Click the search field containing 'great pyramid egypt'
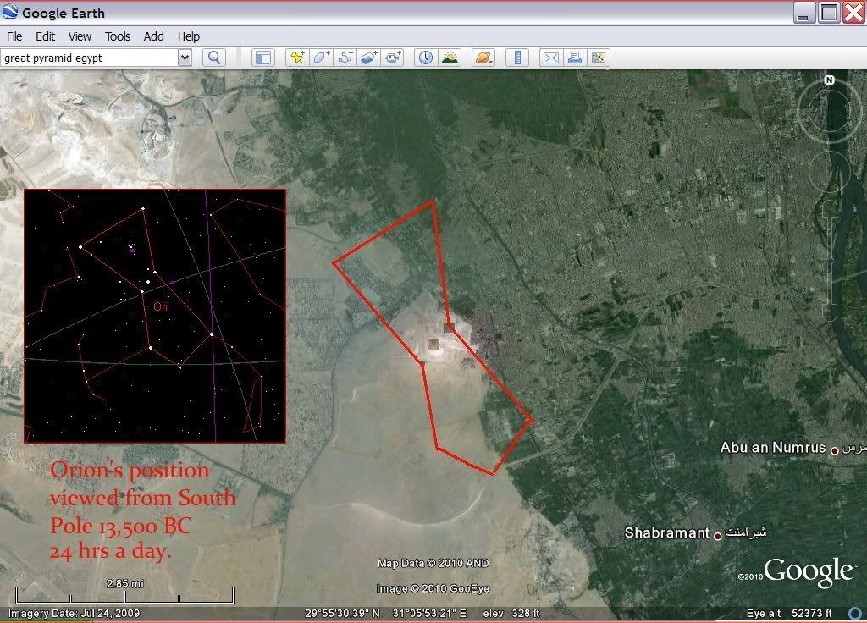The image size is (867, 623). pos(90,58)
